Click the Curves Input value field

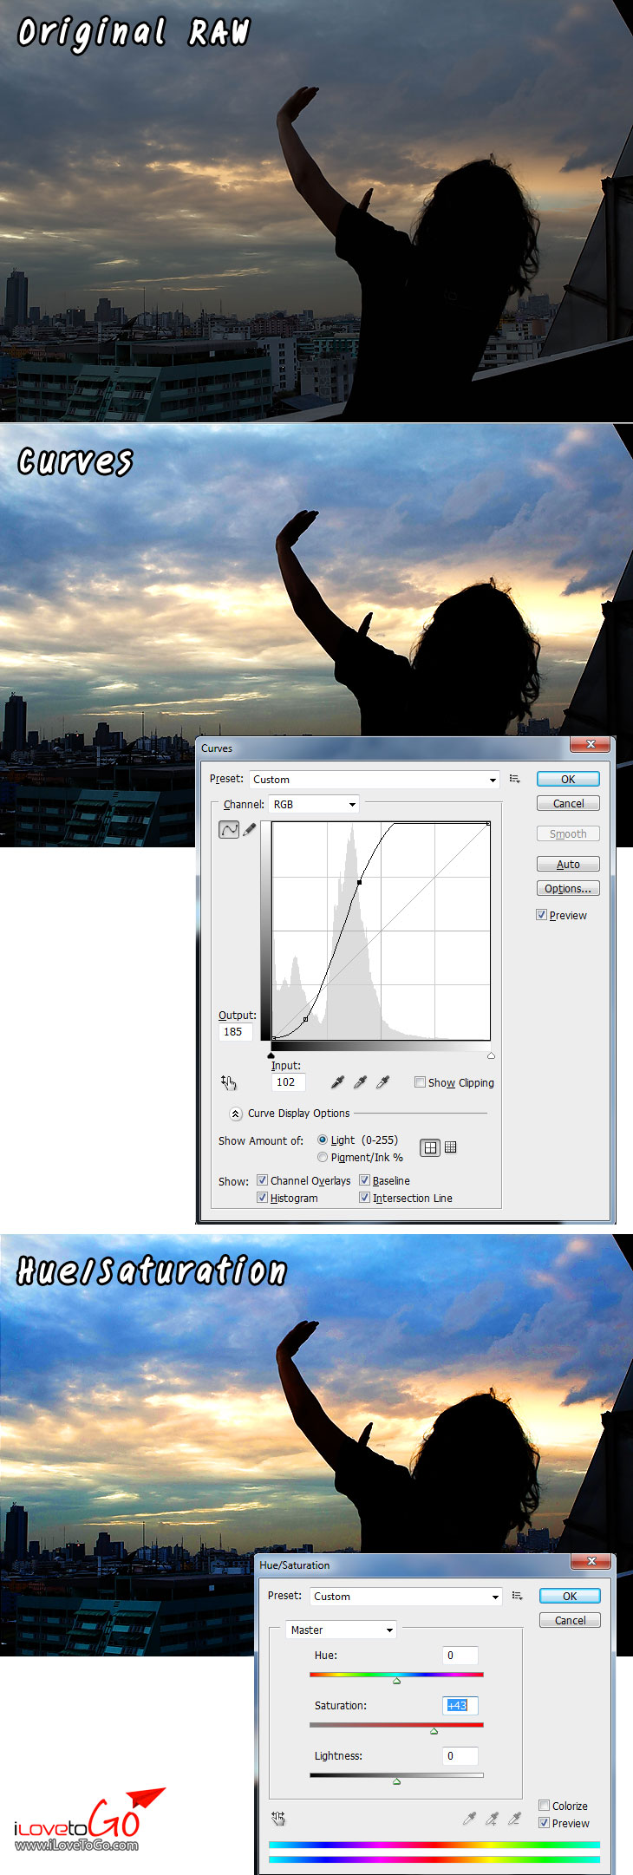(x=288, y=1082)
